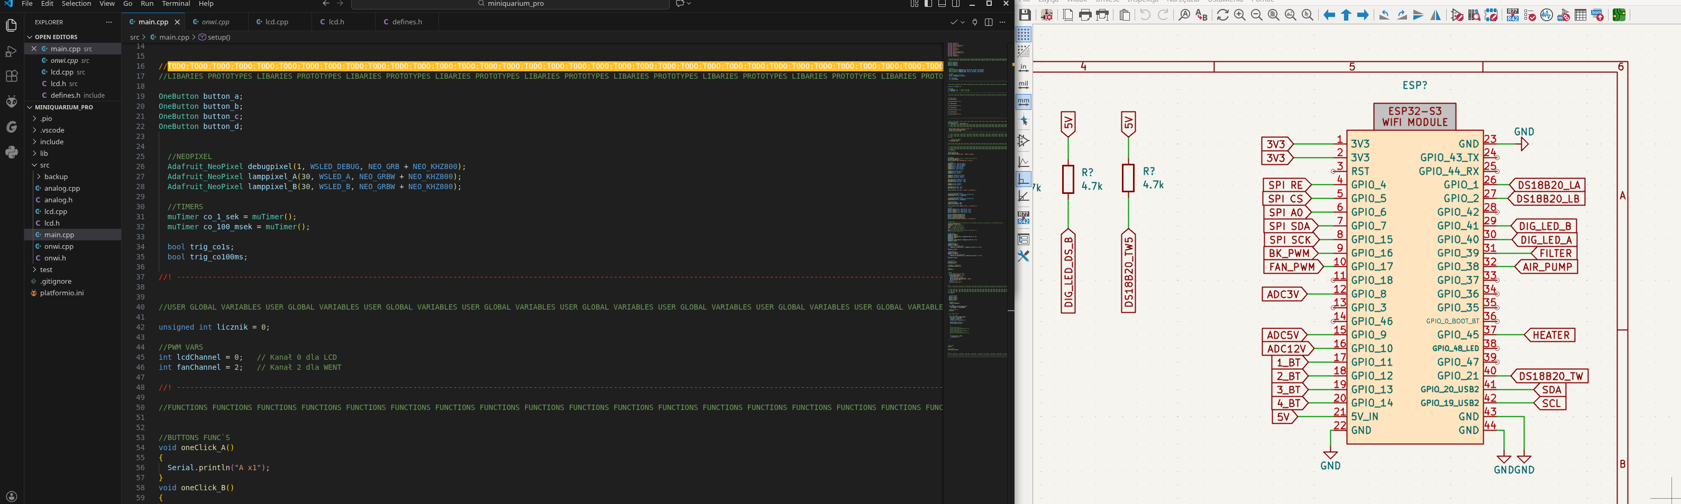
Task: Click the code minimap overview
Action: pyautogui.click(x=977, y=195)
